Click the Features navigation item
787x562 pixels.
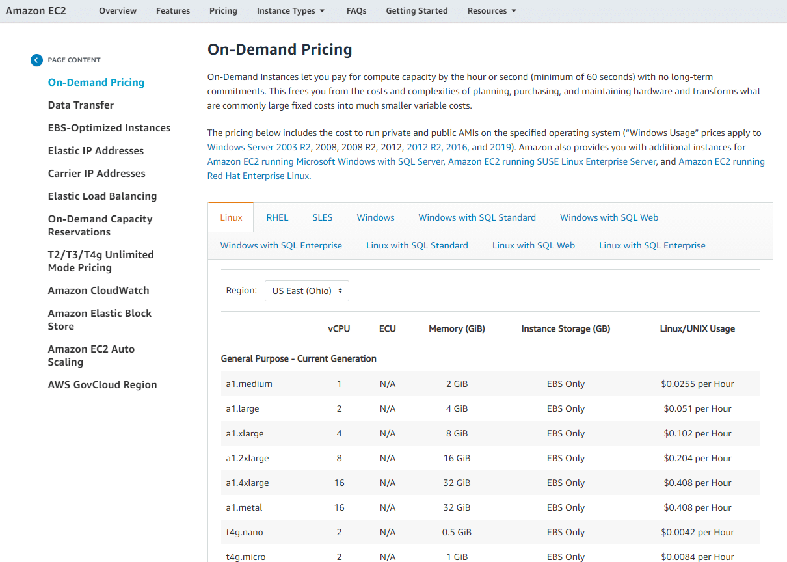(172, 10)
